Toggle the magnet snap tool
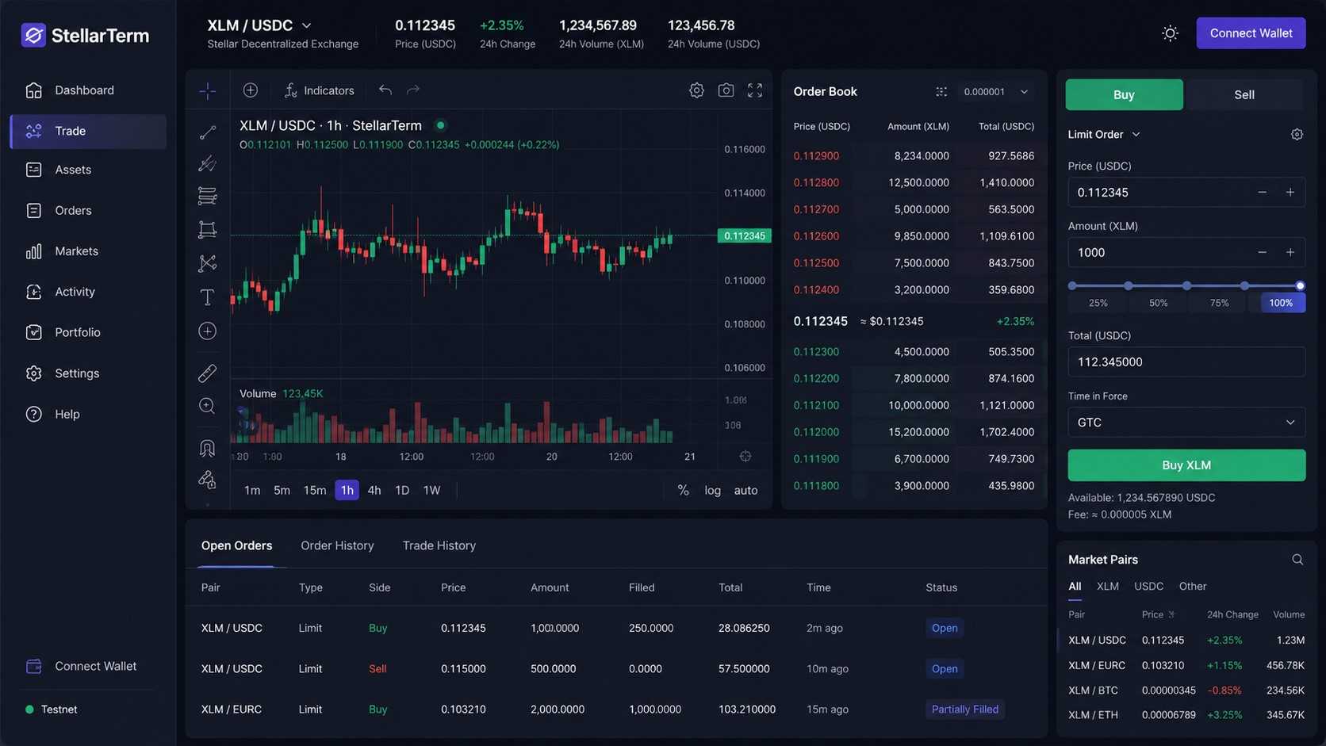The image size is (1326, 746). click(x=207, y=449)
